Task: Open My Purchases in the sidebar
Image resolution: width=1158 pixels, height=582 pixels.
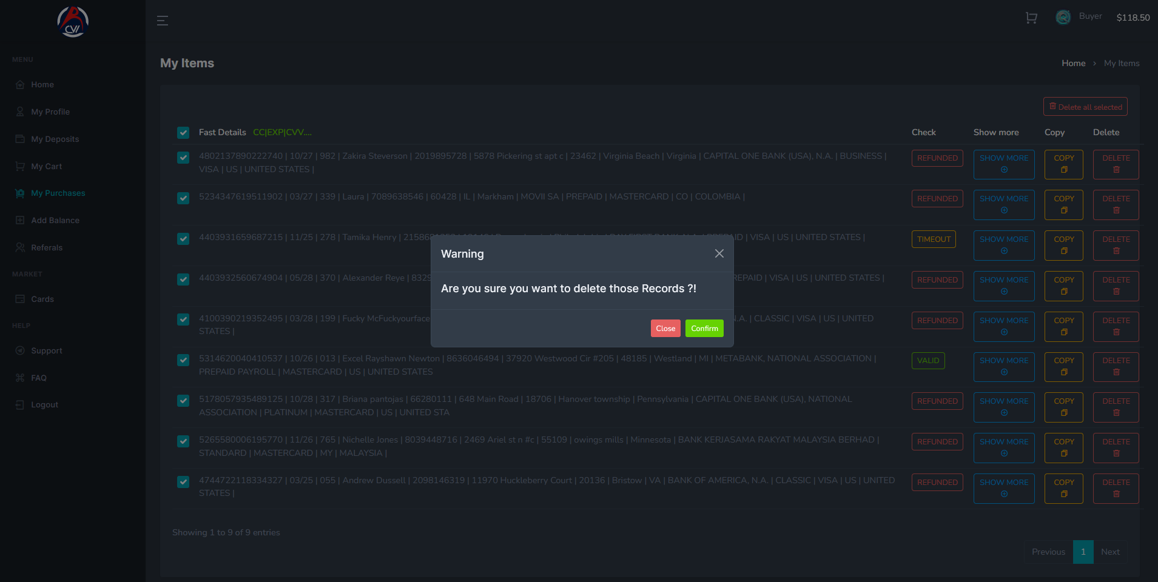Action: (x=58, y=193)
